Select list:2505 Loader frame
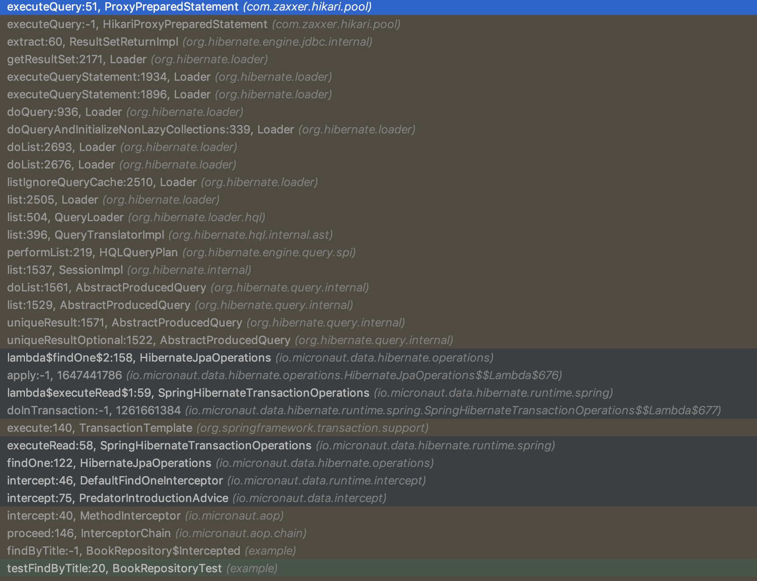Image resolution: width=757 pixels, height=581 pixels. click(378, 200)
